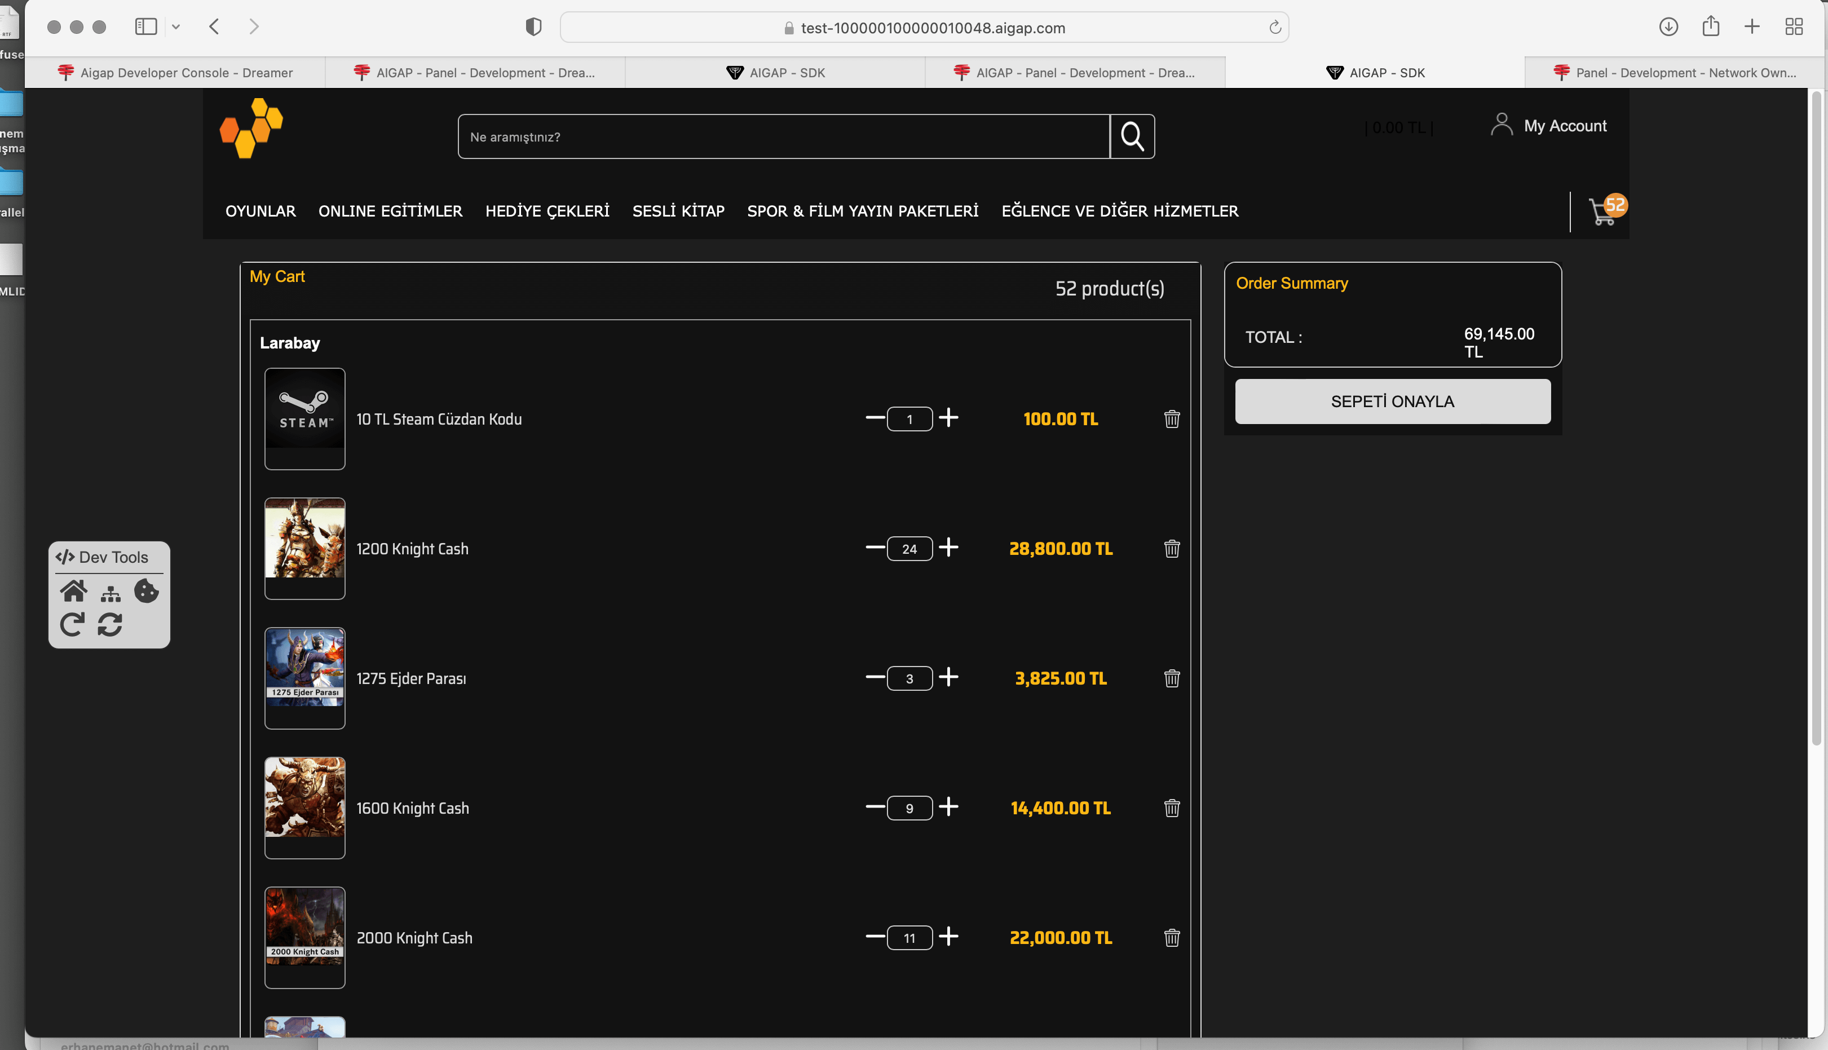Click quantity field of 1200 Knight Cash
Image resolution: width=1828 pixels, height=1050 pixels.
[909, 549]
